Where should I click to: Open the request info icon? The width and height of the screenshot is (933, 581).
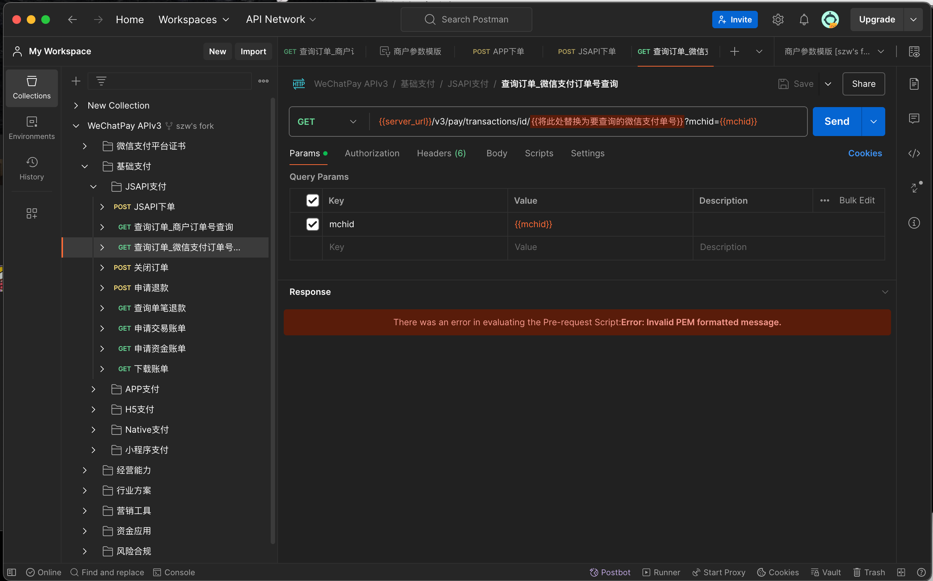tap(914, 223)
